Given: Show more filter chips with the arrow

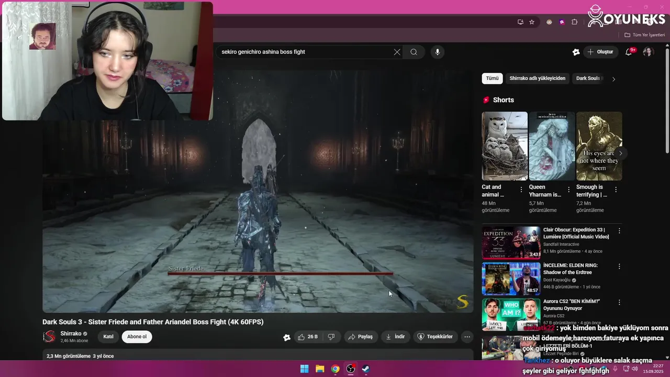Looking at the screenshot, I should point(613,79).
